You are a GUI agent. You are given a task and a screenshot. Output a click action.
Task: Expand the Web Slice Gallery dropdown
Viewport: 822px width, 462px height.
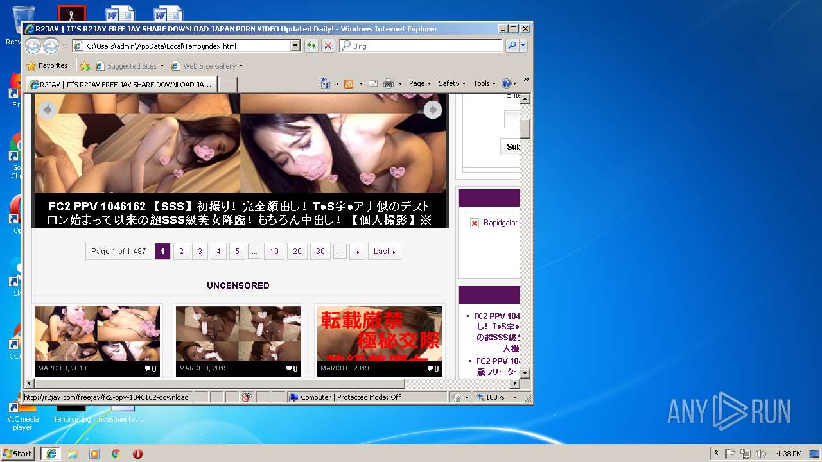tap(241, 66)
